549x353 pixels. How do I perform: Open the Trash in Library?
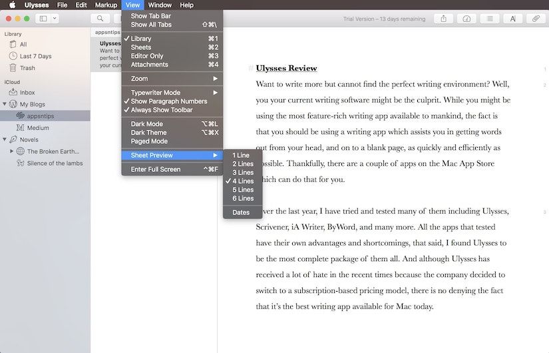pyautogui.click(x=27, y=68)
